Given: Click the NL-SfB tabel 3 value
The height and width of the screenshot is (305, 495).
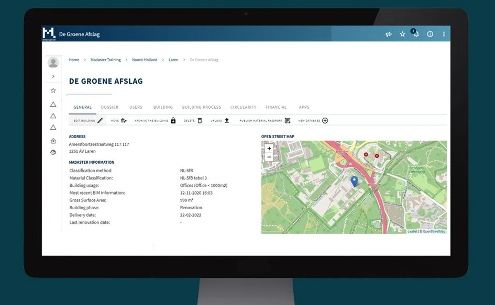Looking at the screenshot, I should [193, 178].
